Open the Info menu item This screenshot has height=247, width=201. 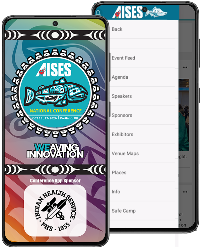coord(142,192)
